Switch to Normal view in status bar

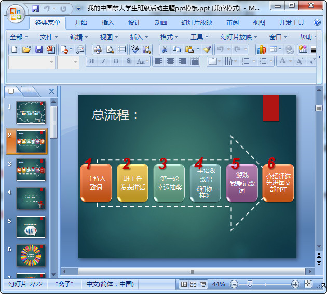click(184, 284)
